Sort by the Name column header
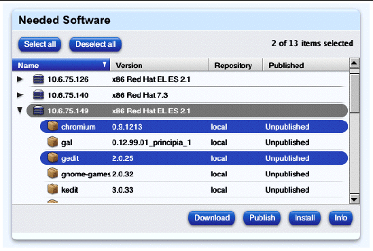The width and height of the screenshot is (373, 251). pos(61,65)
